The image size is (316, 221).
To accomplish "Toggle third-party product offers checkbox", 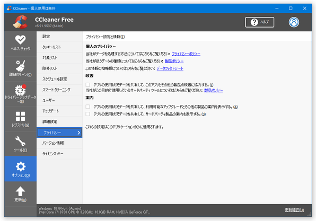I will (87, 114).
